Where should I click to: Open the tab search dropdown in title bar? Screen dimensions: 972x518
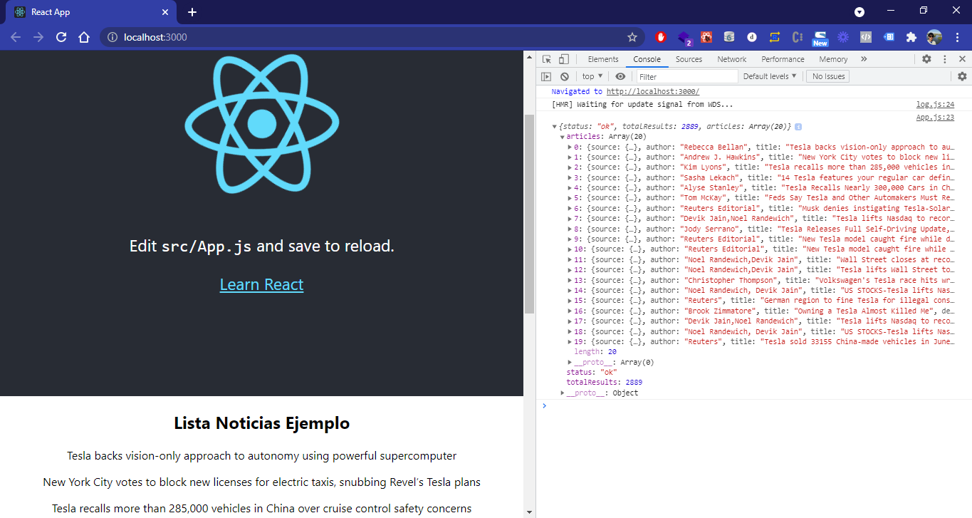tap(859, 11)
